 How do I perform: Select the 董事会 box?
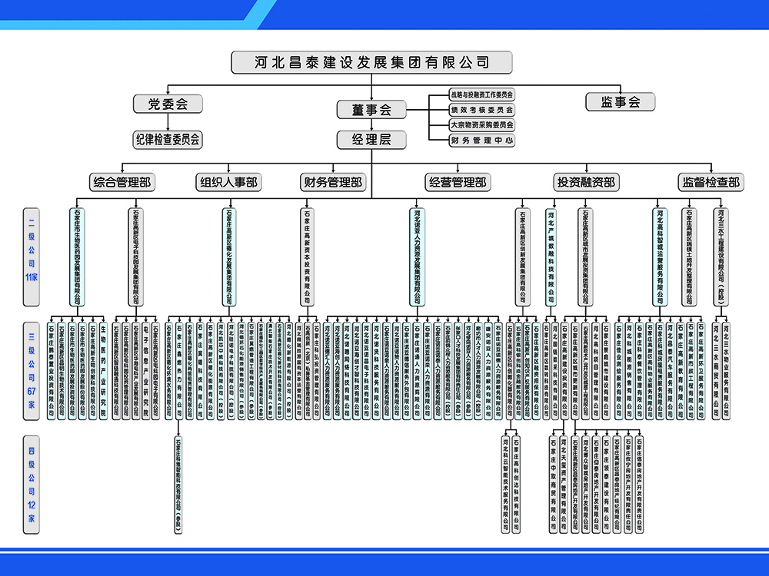click(371, 110)
